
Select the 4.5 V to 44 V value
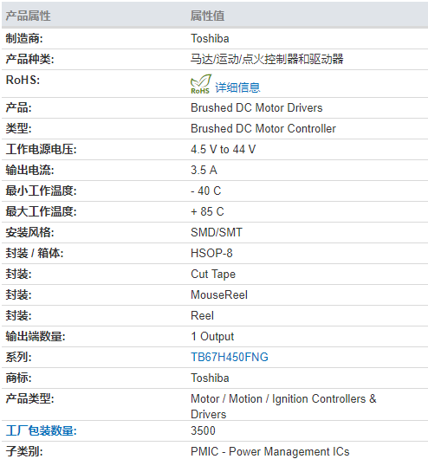(x=223, y=149)
